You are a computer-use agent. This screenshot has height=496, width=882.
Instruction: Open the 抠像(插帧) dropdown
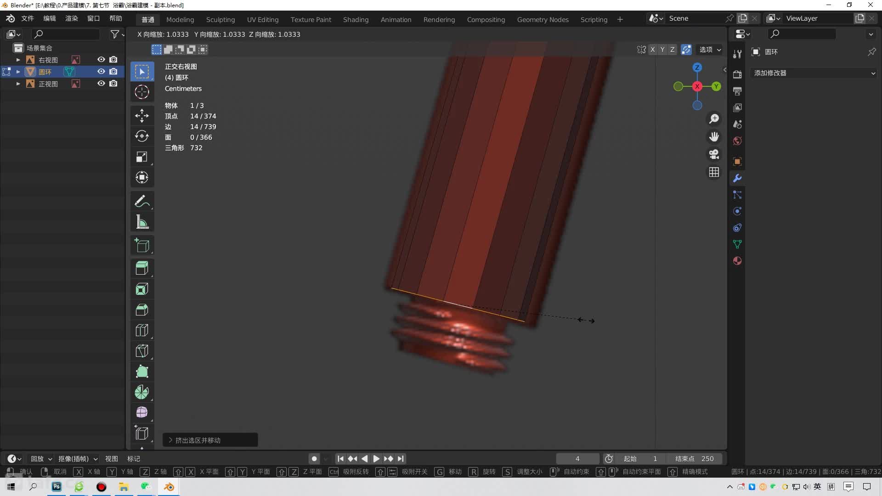(78, 458)
